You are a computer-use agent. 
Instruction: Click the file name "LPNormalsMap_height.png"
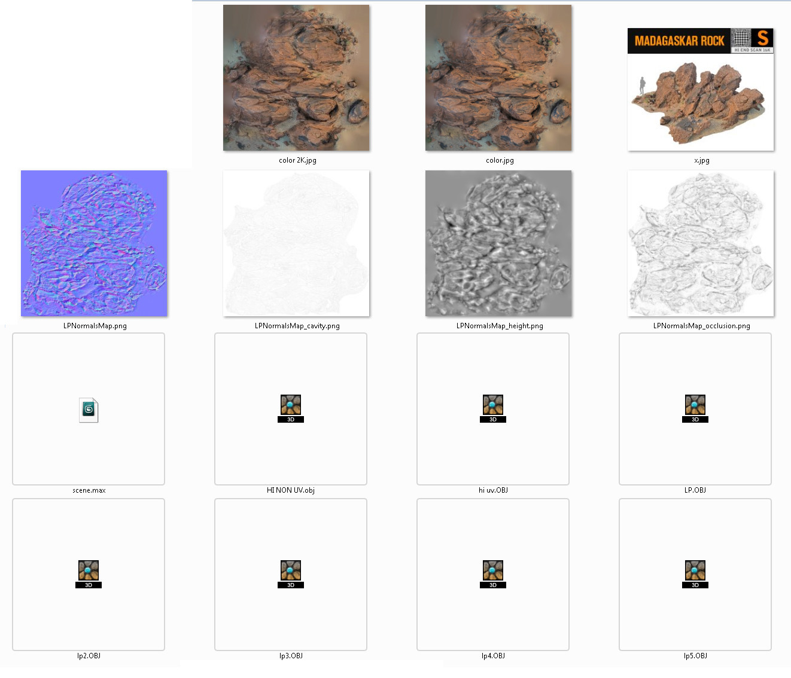pyautogui.click(x=500, y=326)
